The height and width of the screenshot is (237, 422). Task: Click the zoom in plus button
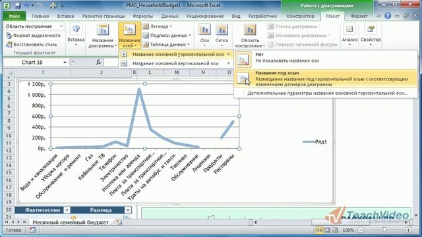pos(408,230)
